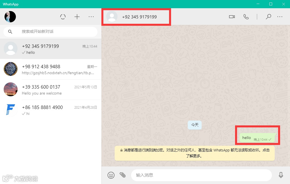Open chat with +86 185 8881 4900
290x184 pixels.
click(x=51, y=110)
